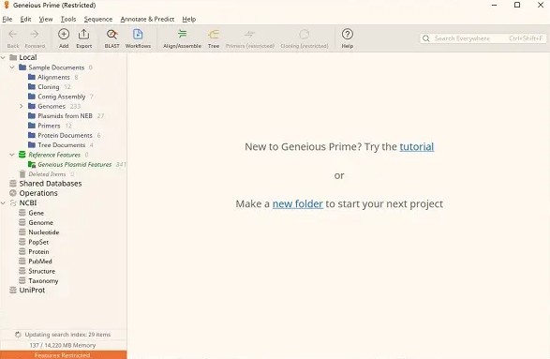Click the magnifier icon in search box
The width and height of the screenshot is (550, 359).
tap(426, 38)
